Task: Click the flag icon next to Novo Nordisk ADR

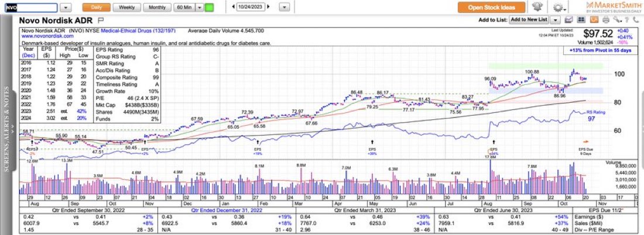Action: (x=101, y=20)
